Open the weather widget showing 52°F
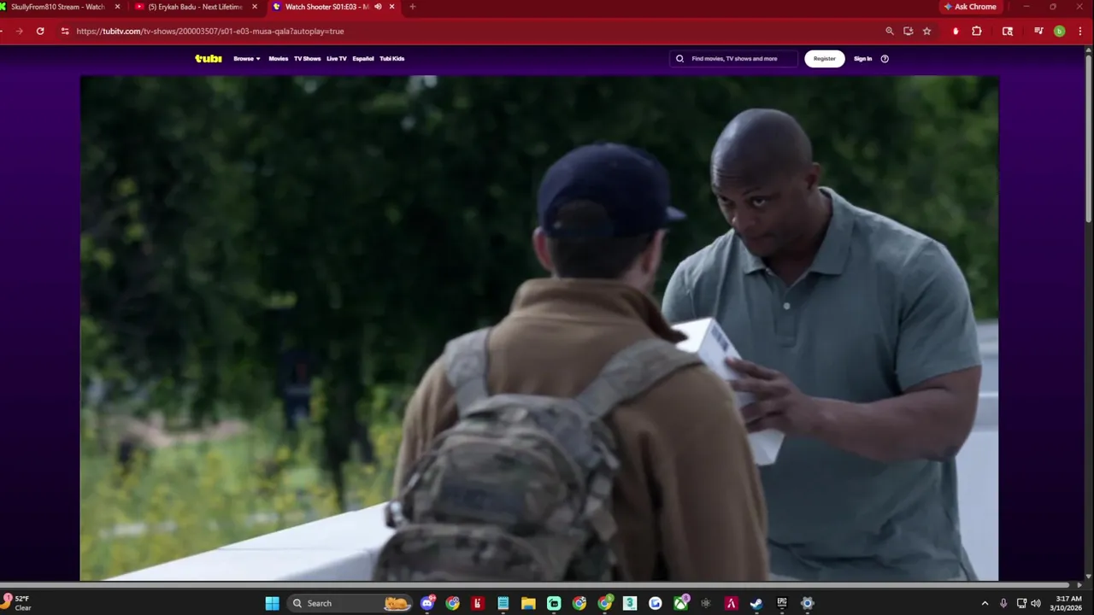 [x=17, y=603]
